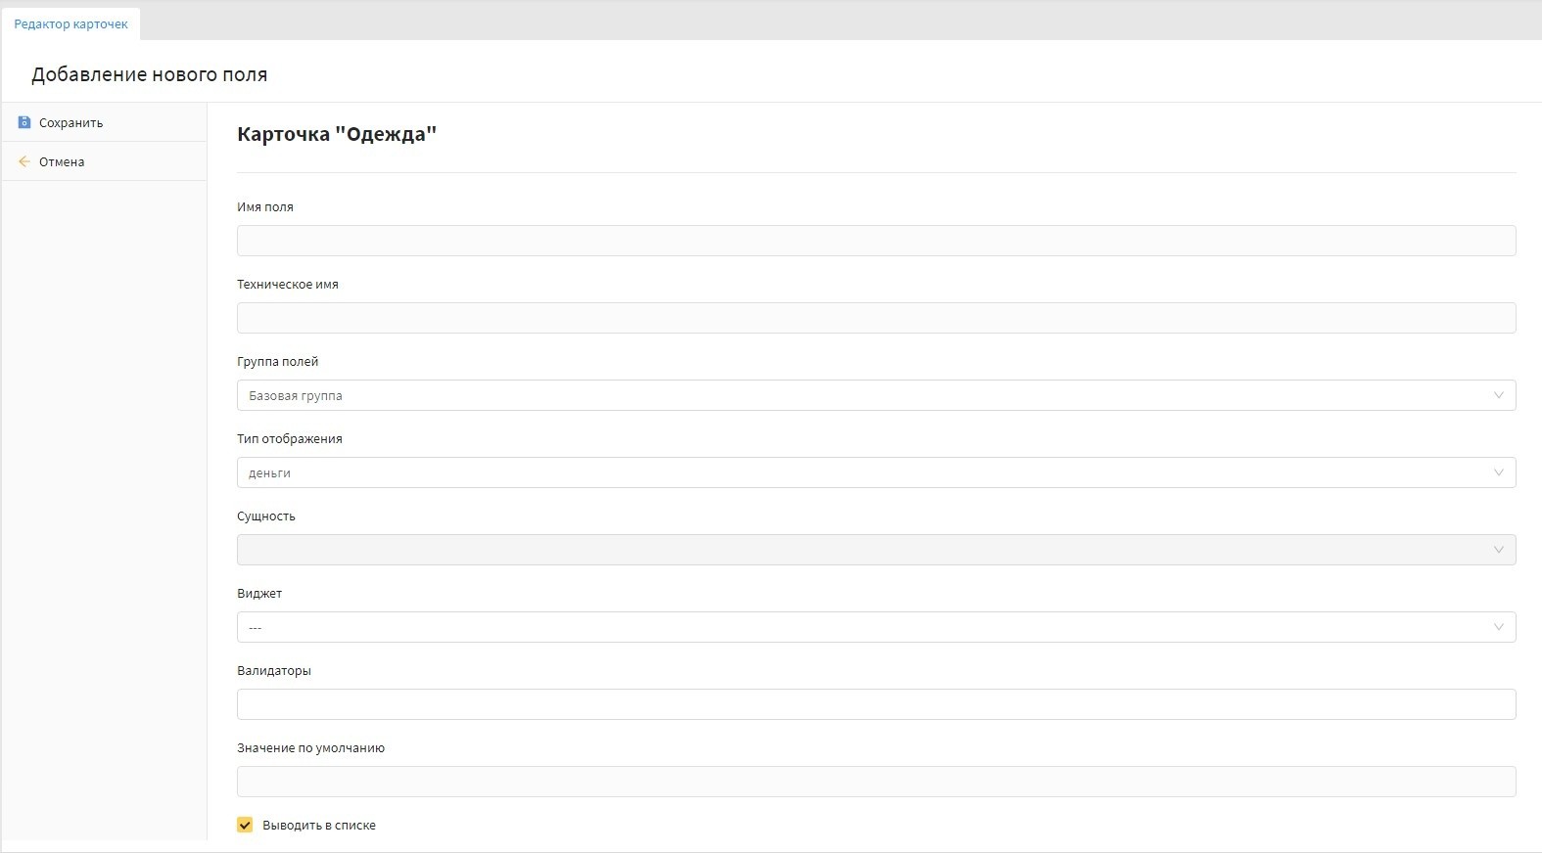The image size is (1542, 853).
Task: Open the Базовая группа dropdown
Action: click(x=862, y=395)
